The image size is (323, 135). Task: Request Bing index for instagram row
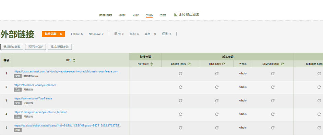217,114
